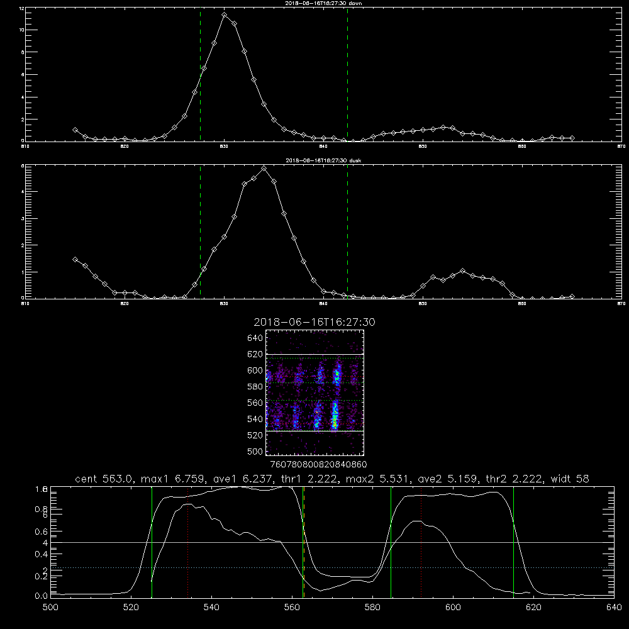The image size is (629, 629).
Task: Click the dusk plot title text
Action: (x=323, y=160)
